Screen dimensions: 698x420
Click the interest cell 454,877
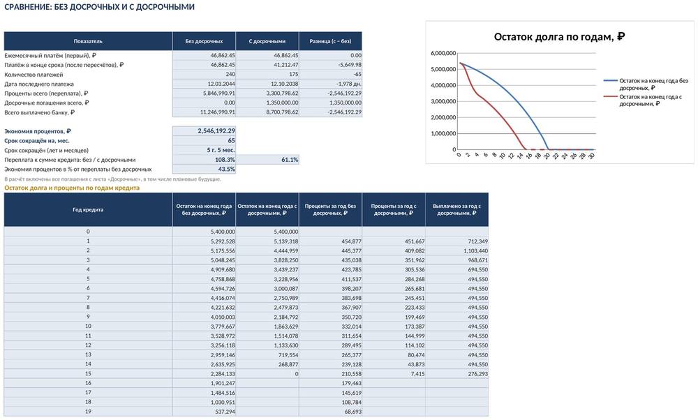tap(330, 241)
